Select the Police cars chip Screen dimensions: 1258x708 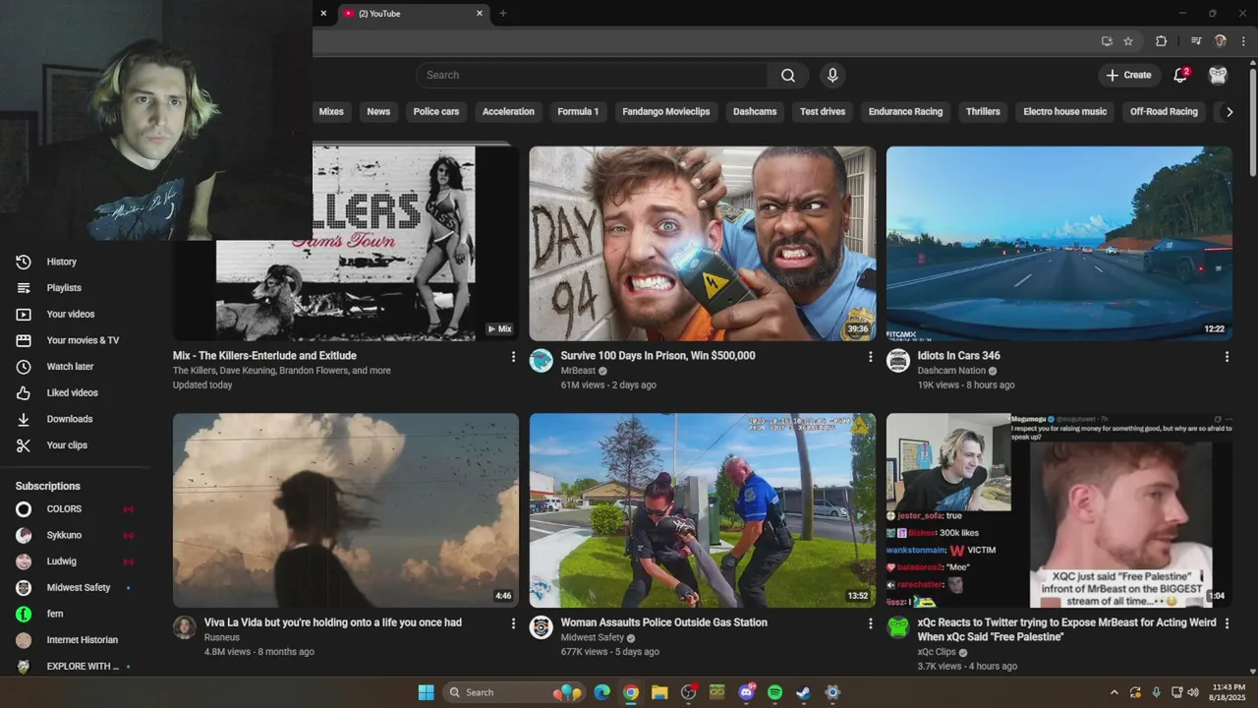[436, 112]
